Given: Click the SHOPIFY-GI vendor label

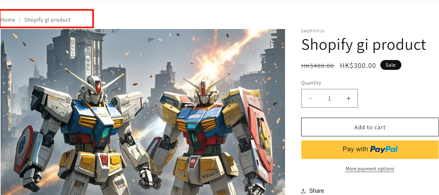Looking at the screenshot, I should [313, 31].
